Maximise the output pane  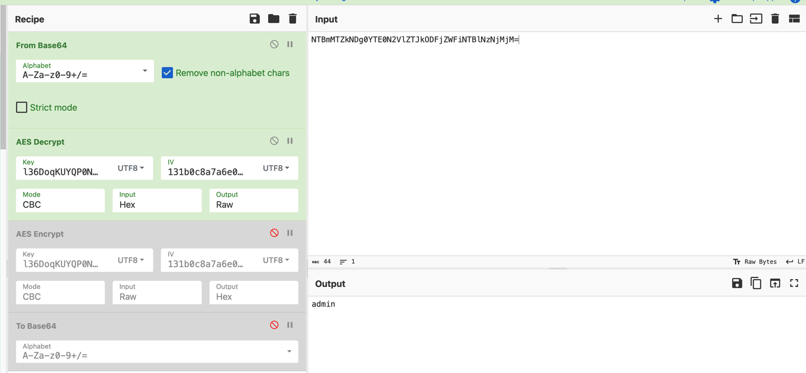(794, 284)
